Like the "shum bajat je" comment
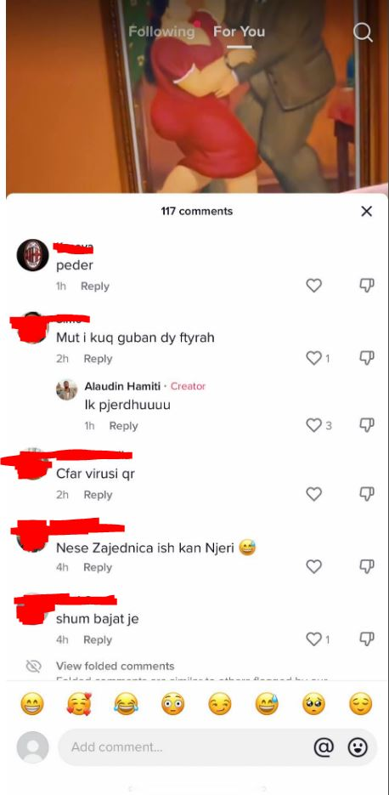Viewport: 389px width, 795px height. (314, 639)
